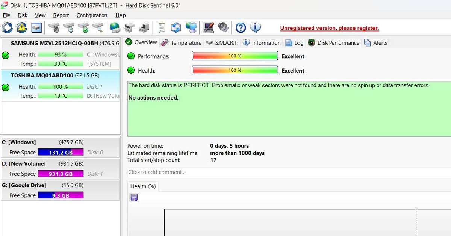Click the floppy disk save icon under Health (%)
Image resolution: width=451 pixels, height=236 pixels.
(134, 197)
